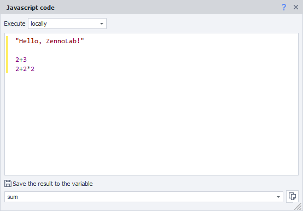Open the Execute dropdown set to locally
This screenshot has width=303, height=211.
(67, 24)
